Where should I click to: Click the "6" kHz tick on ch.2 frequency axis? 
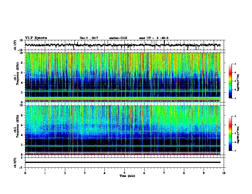click(x=22, y=125)
